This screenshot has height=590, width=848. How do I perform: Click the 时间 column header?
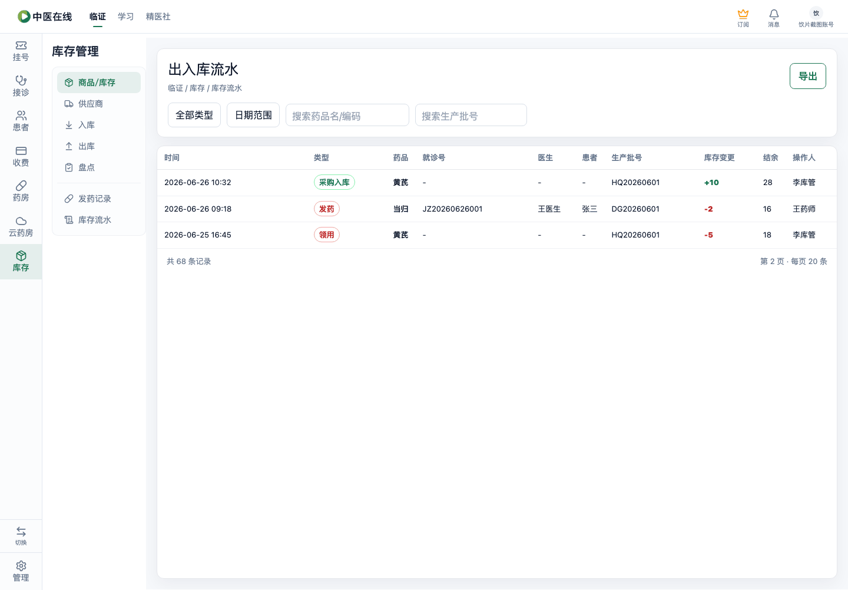(172, 158)
